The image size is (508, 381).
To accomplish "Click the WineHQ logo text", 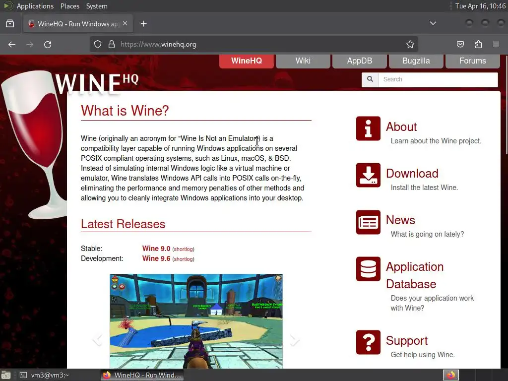I will pyautogui.click(x=97, y=83).
